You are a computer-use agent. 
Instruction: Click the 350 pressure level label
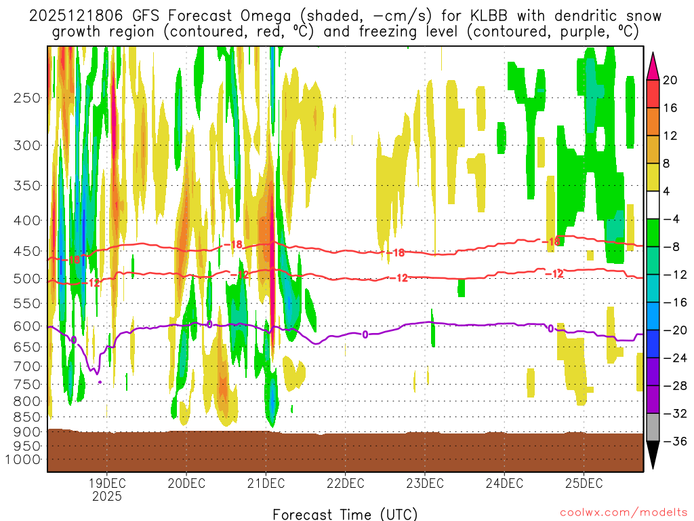(27, 186)
